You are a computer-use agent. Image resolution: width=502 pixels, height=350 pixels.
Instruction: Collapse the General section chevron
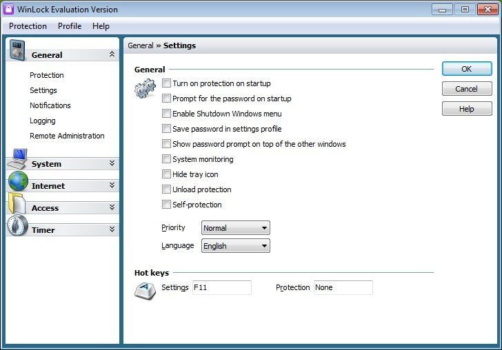point(112,54)
